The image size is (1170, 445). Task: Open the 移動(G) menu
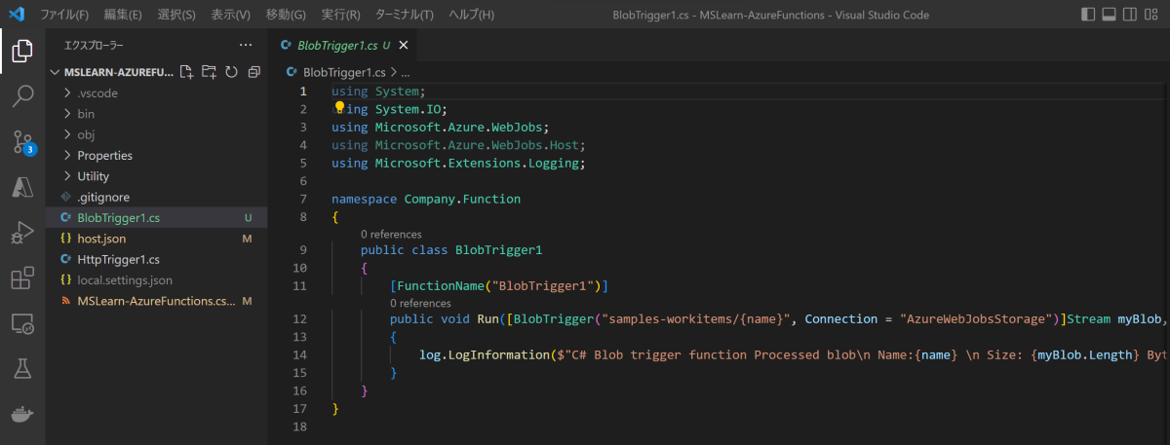[286, 15]
